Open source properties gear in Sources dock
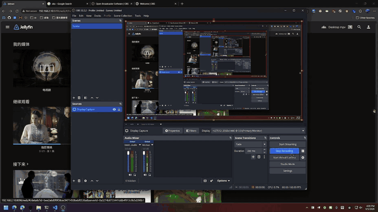Viewport: 378px width, 212px height. (x=85, y=181)
